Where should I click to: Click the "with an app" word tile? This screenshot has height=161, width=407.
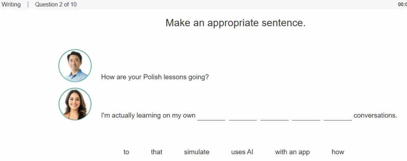click(x=292, y=152)
